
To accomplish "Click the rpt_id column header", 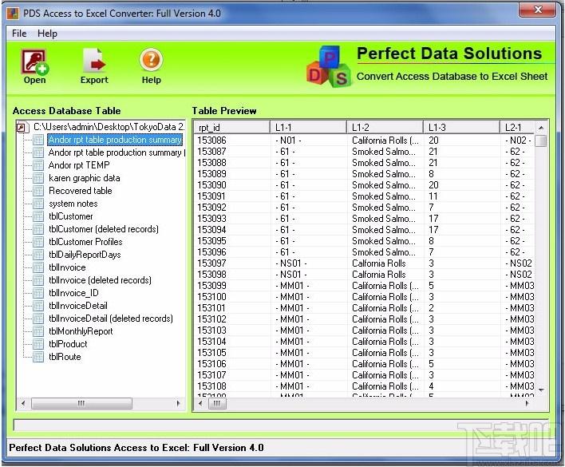I will [x=232, y=127].
